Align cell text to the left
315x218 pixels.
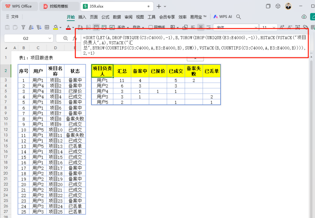click(193, 27)
